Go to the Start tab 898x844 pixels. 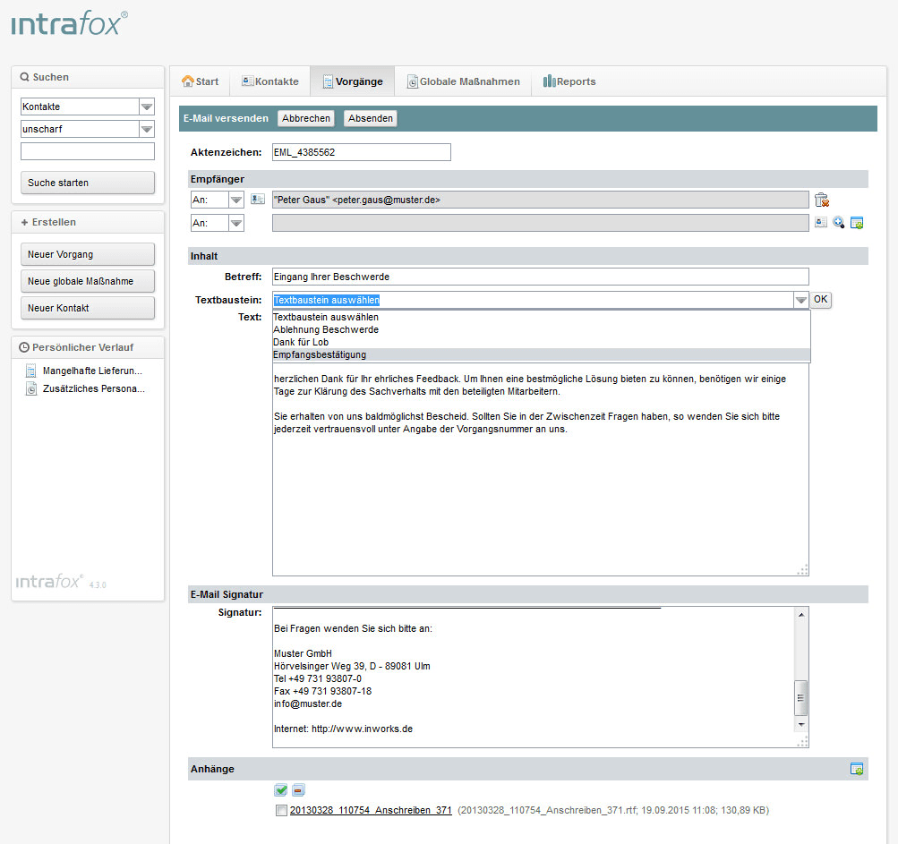(200, 81)
